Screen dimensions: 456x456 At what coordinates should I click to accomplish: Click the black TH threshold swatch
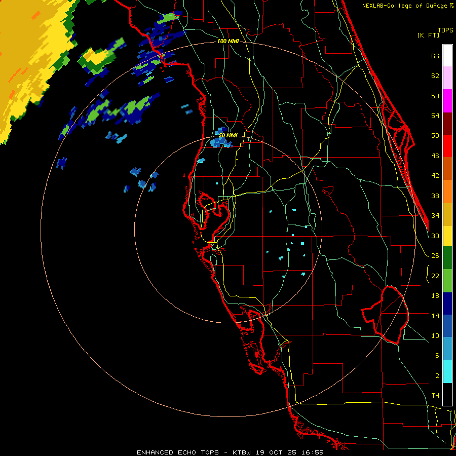pos(447,394)
